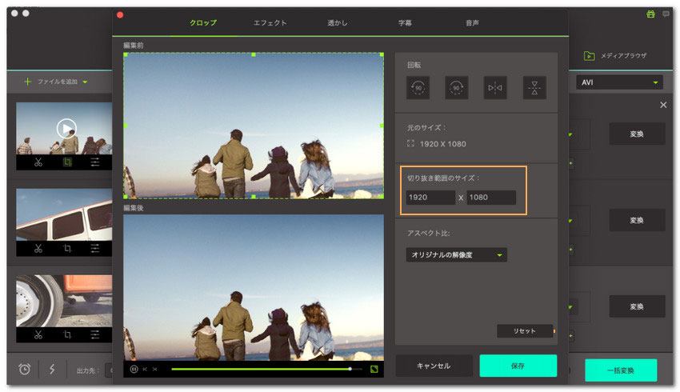Step to next frame in preview

point(154,370)
